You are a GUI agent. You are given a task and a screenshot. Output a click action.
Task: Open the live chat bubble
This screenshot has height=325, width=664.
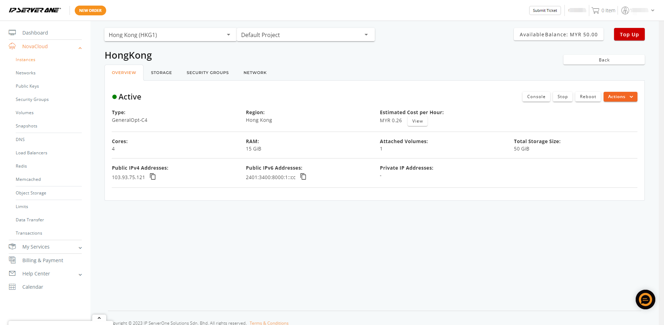[x=645, y=300]
